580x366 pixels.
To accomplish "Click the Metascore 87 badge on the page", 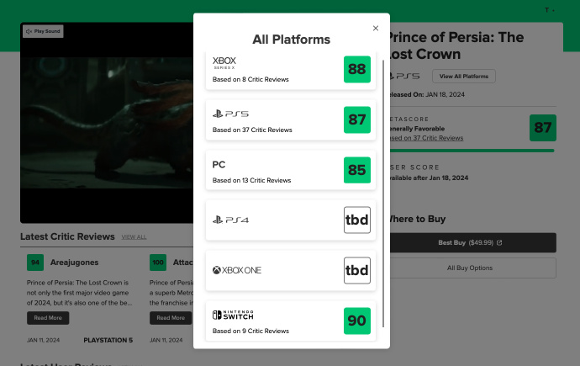I will 542,128.
